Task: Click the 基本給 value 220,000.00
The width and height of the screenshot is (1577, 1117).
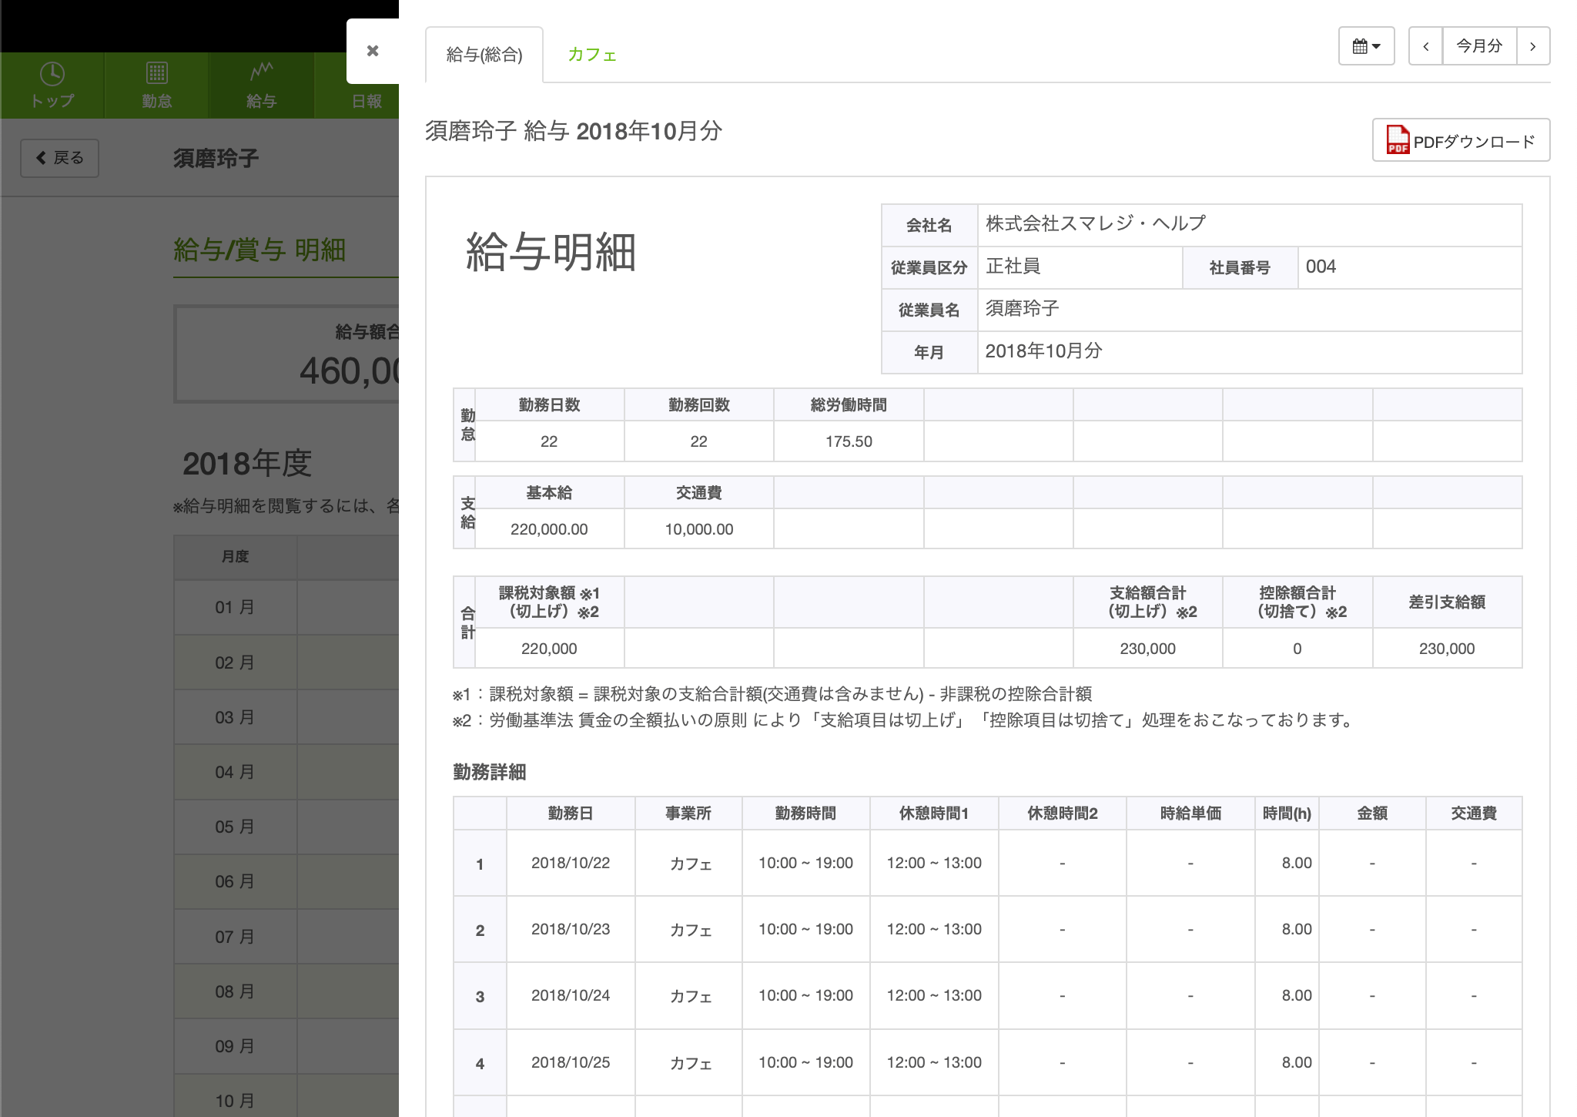Action: click(x=549, y=529)
